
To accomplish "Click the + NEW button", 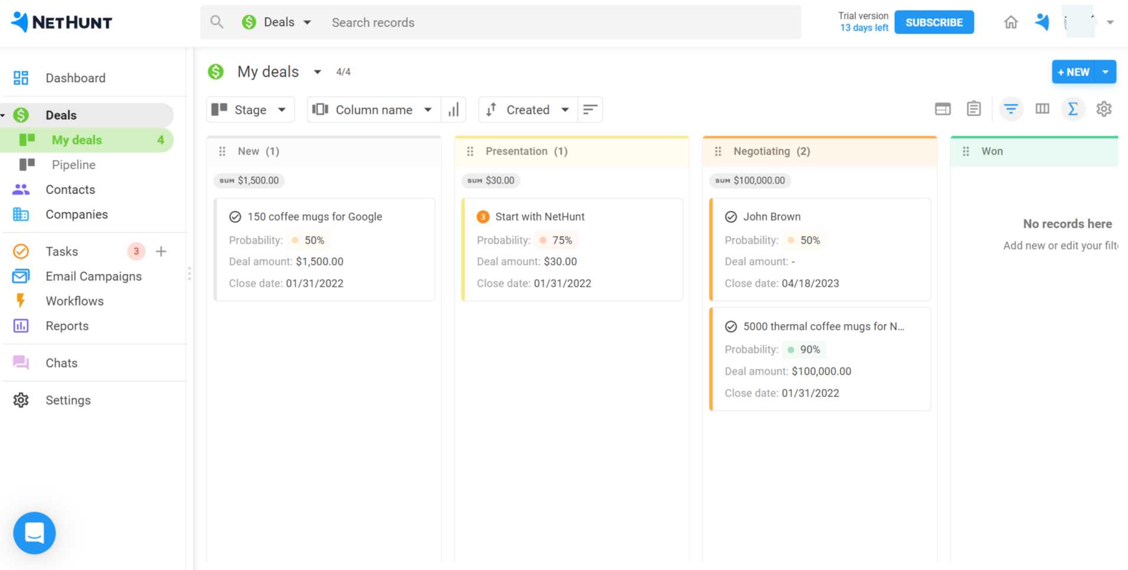I will (1073, 72).
